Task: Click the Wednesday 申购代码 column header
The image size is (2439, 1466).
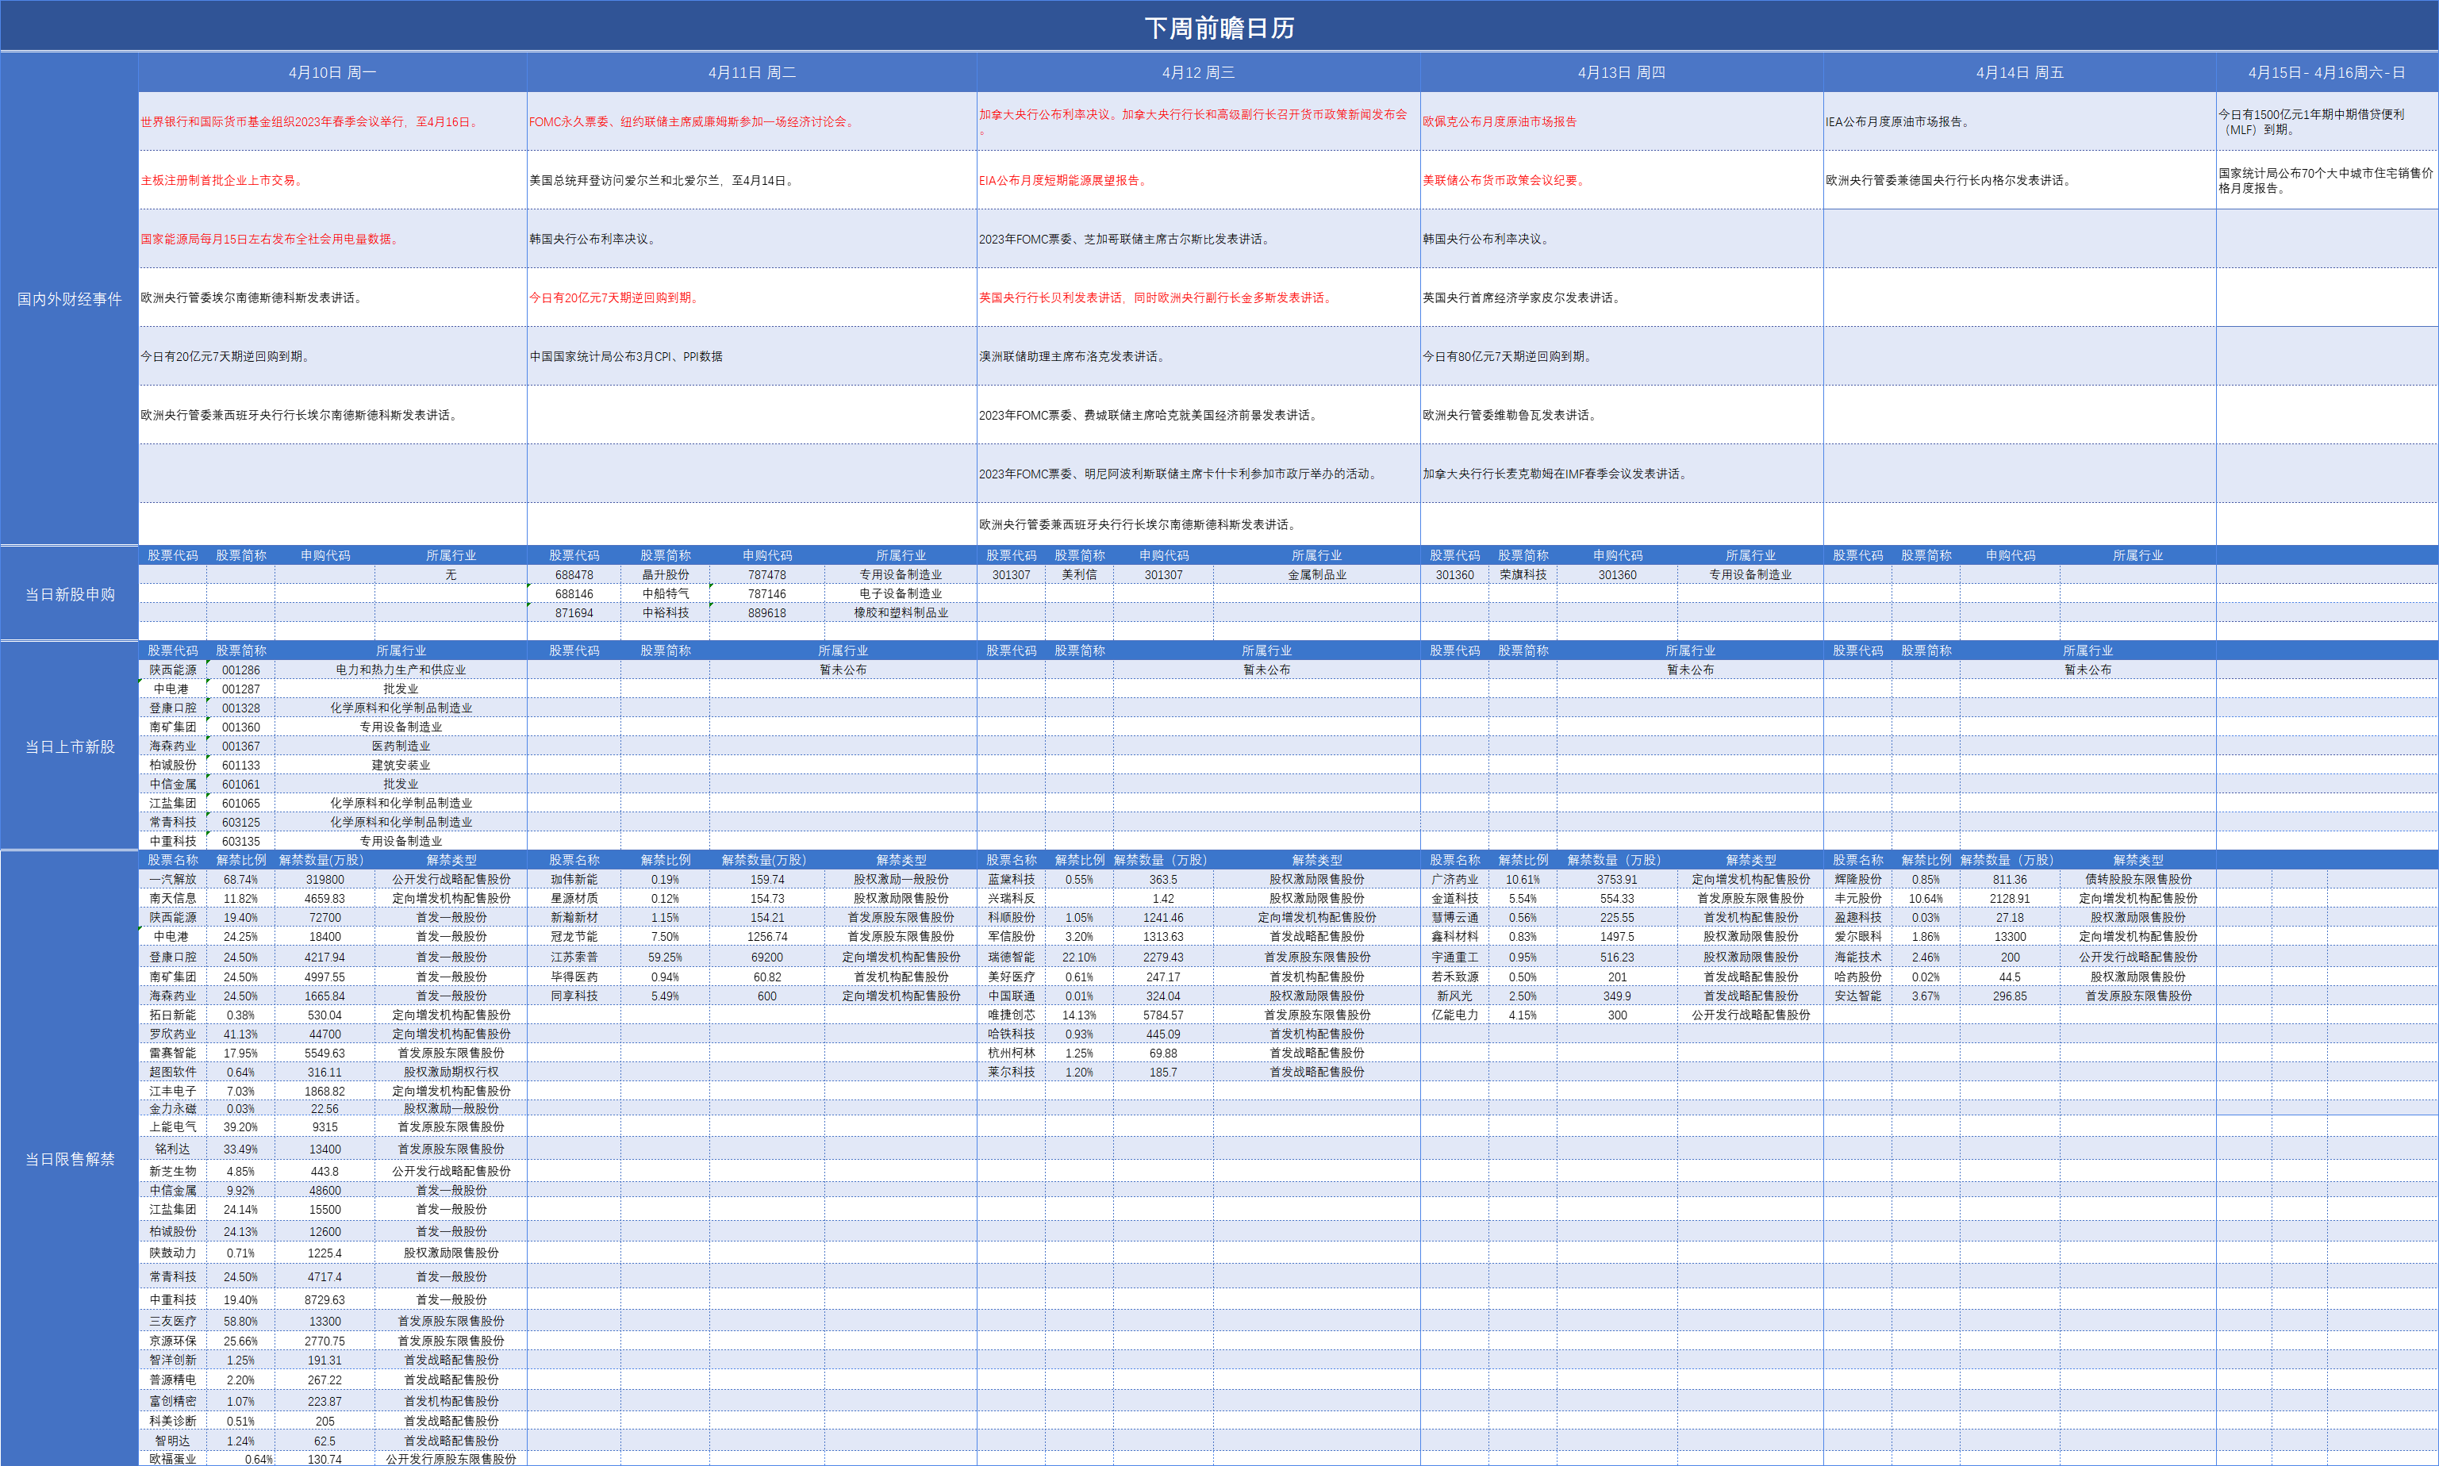Action: (1162, 555)
